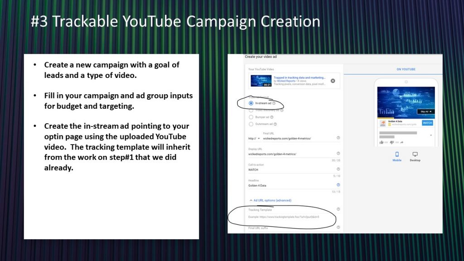
Task: Open help for Outstream ad
Action: [x=275, y=124]
